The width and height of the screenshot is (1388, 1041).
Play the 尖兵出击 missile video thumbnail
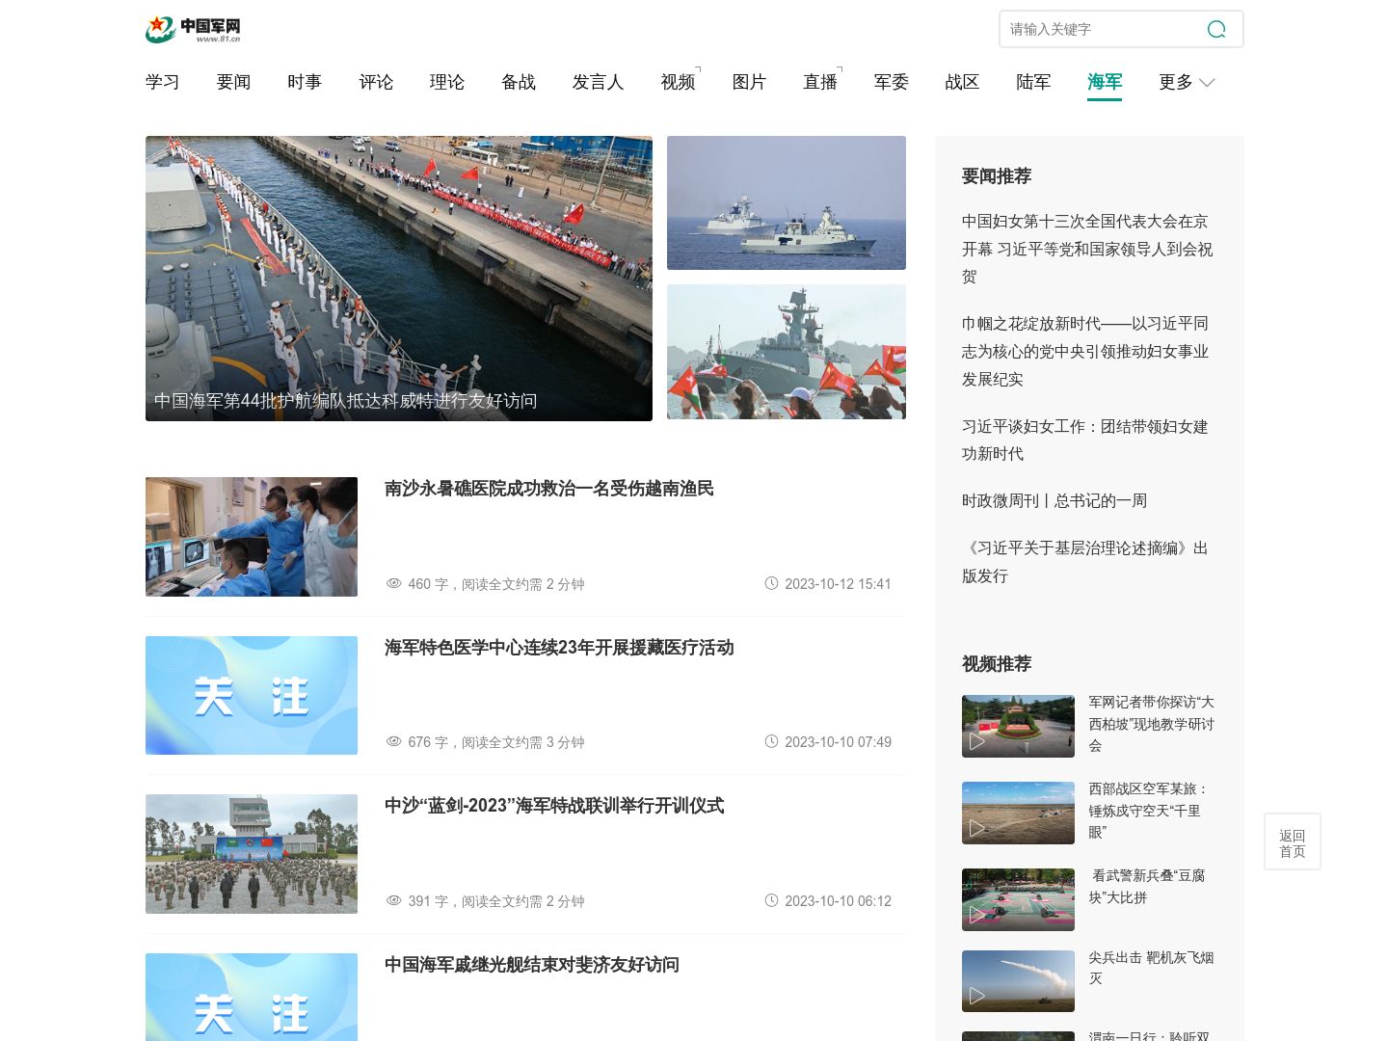pos(1018,981)
